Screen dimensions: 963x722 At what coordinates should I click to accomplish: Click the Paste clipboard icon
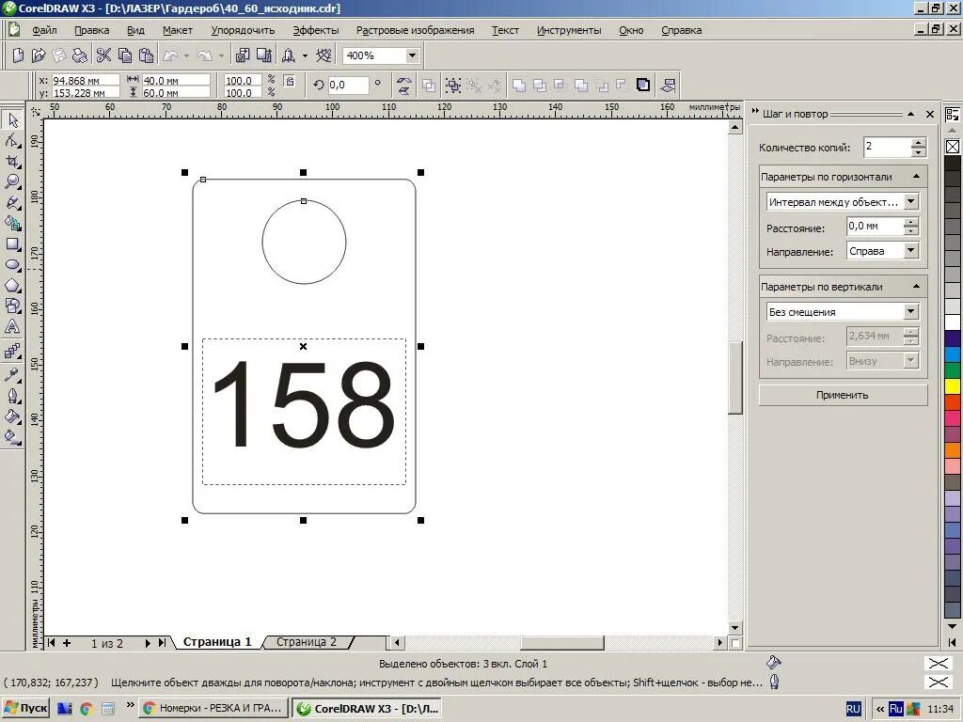(146, 55)
